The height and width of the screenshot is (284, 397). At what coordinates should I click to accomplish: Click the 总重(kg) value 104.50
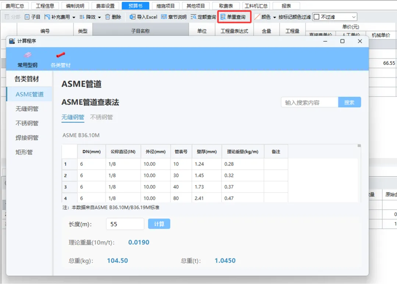tap(118, 261)
